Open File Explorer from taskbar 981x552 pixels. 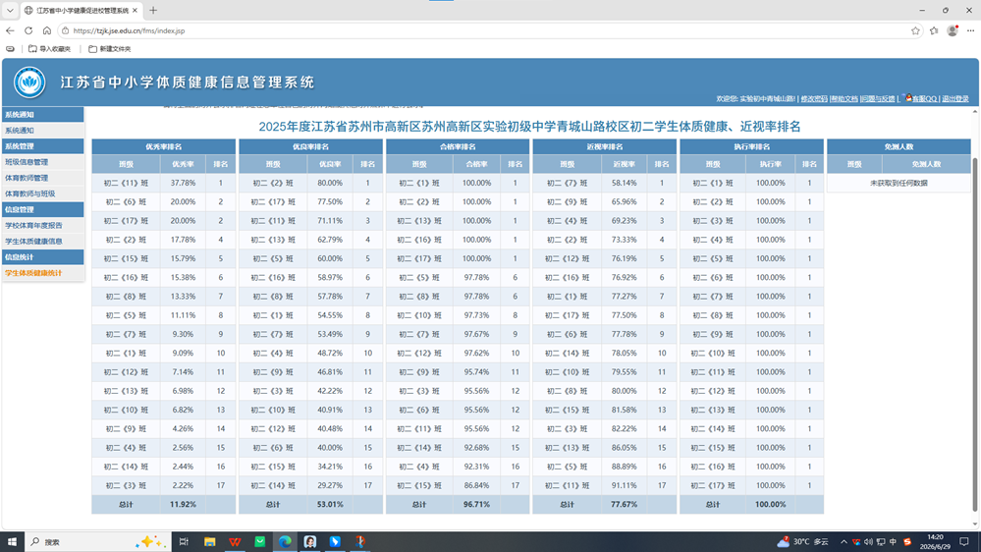pyautogui.click(x=209, y=542)
